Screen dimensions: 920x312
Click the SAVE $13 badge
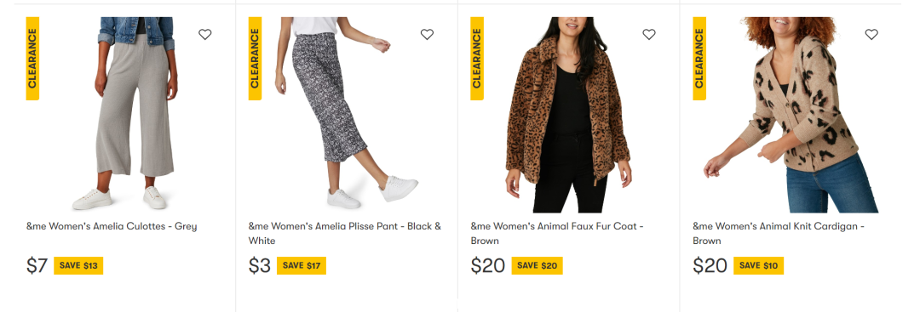pyautogui.click(x=78, y=266)
